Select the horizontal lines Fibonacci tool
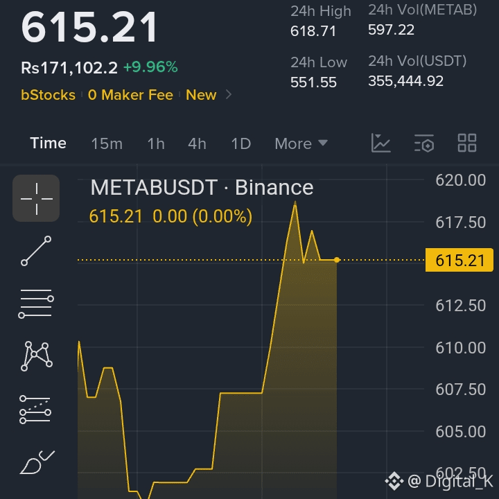Viewport: 499px width, 499px height. click(x=36, y=304)
